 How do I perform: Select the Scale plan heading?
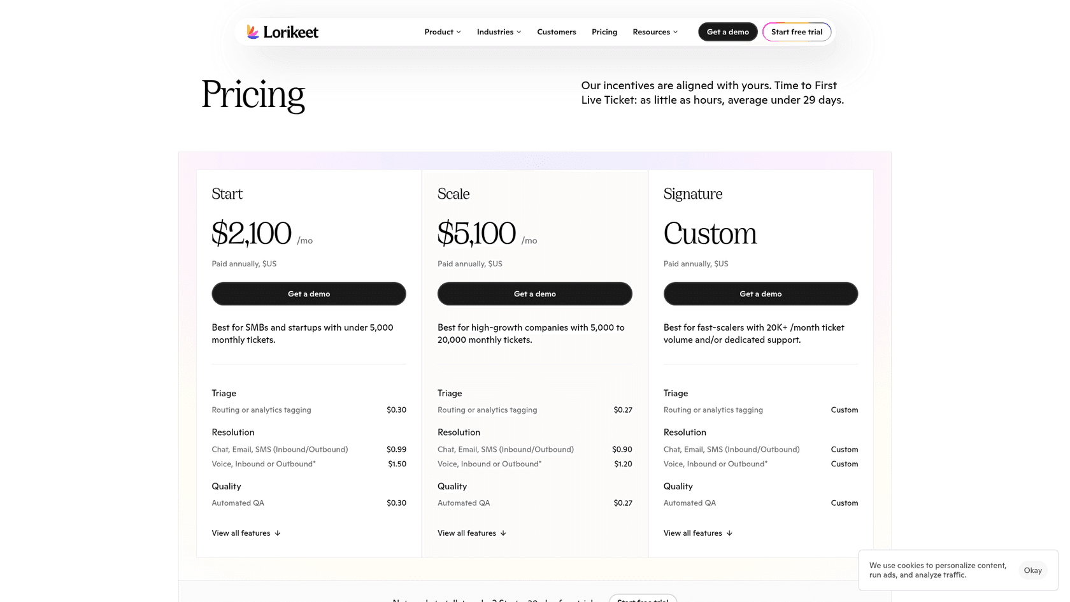coord(453,194)
